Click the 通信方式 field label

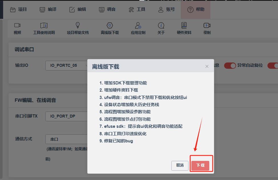coord(24,139)
